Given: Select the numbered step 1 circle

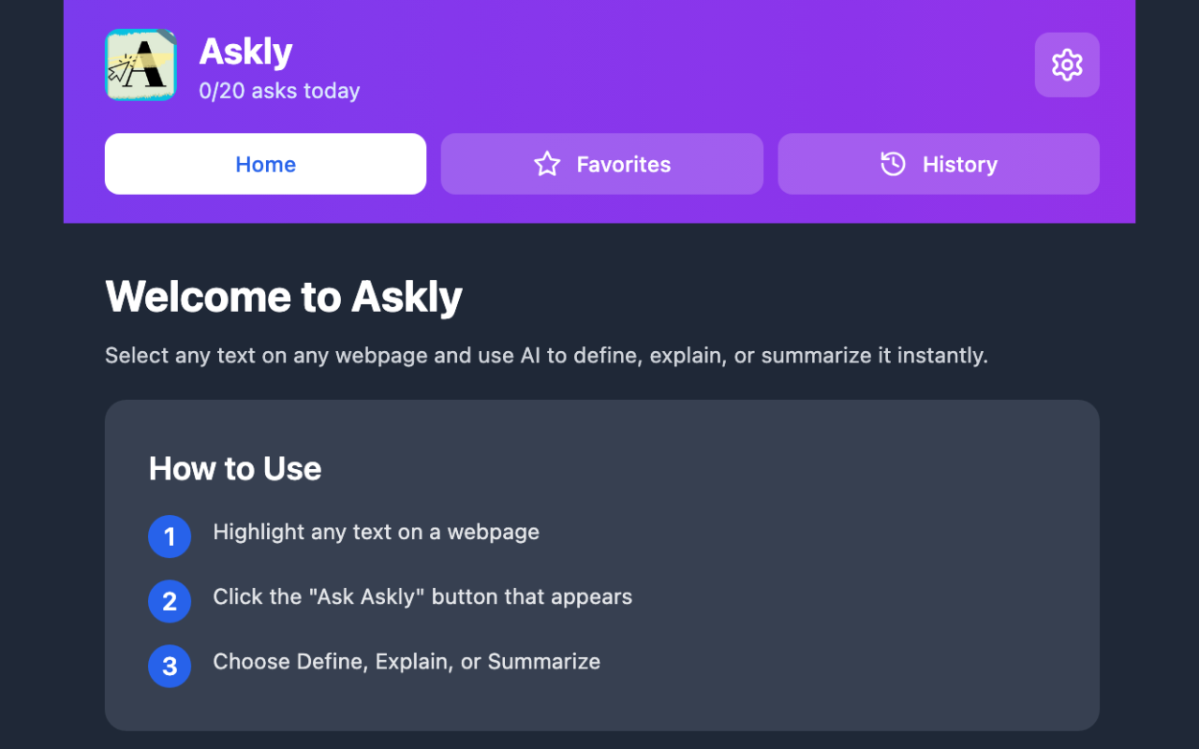Looking at the screenshot, I should (x=170, y=536).
